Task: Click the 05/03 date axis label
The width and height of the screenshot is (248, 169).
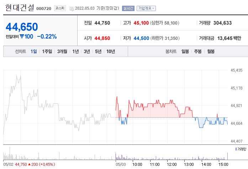Action: (x=121, y=164)
